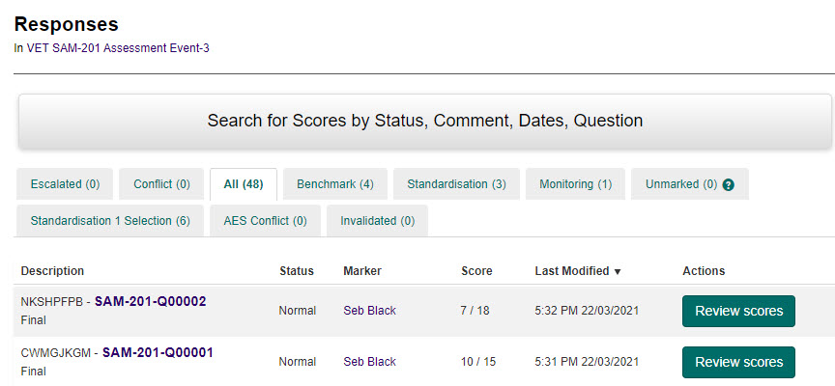
Task: Open response link SAM-201-Q00002
Action: [x=150, y=302]
